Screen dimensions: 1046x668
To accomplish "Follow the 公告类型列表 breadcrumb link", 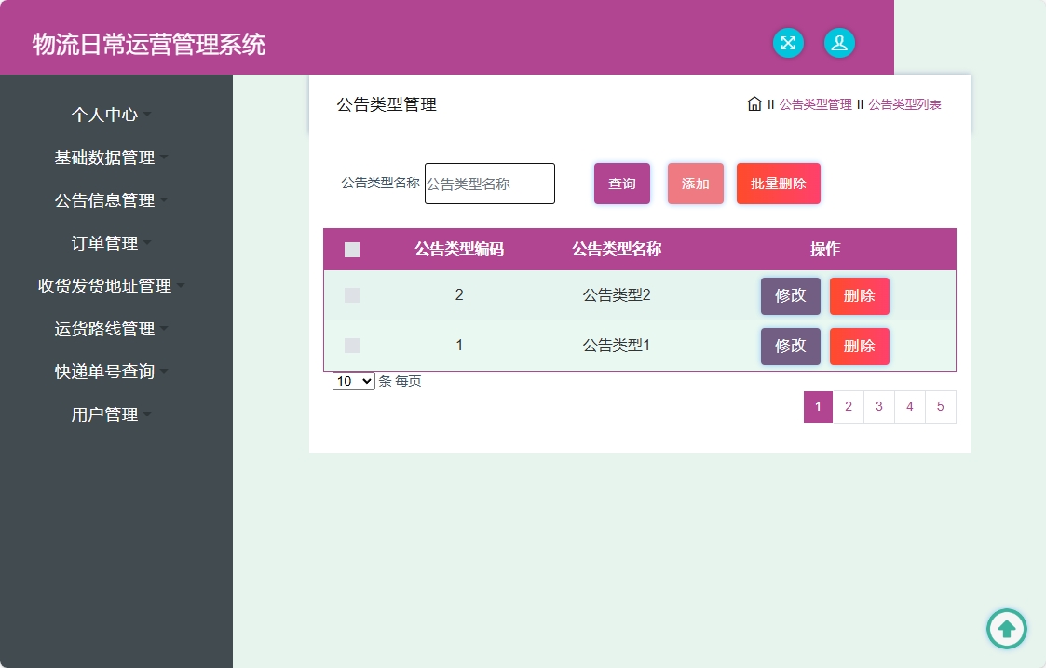I will click(x=906, y=103).
